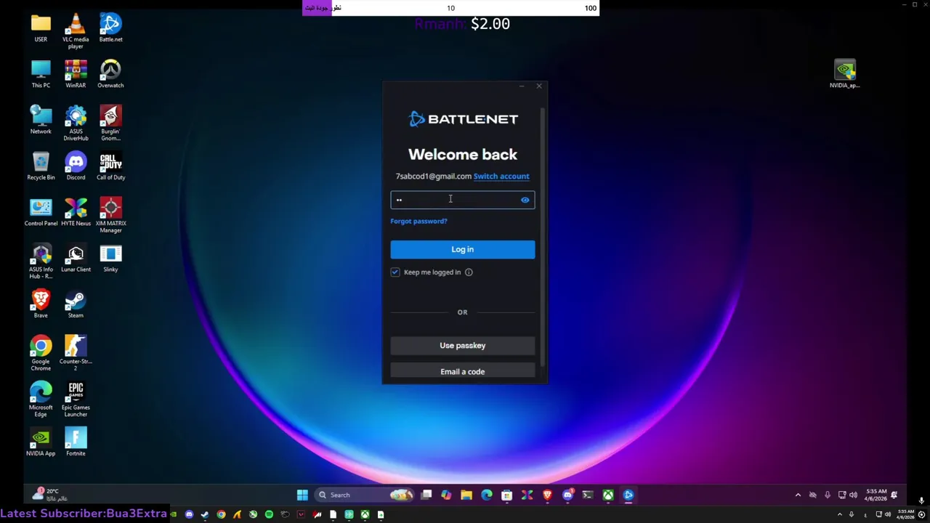Open Slinky desktop icon
The image size is (930, 523).
tap(110, 258)
